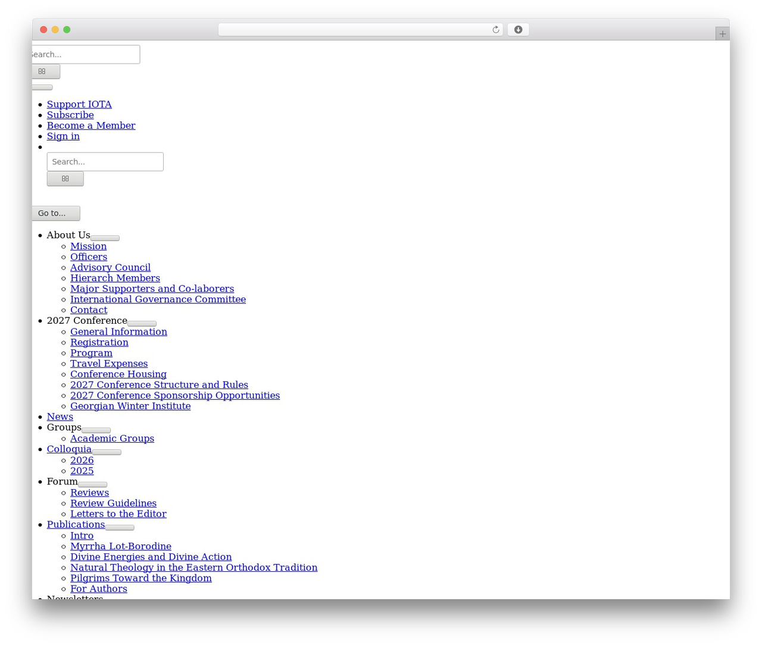Go to conference Registration
This screenshot has height=645, width=762.
tap(99, 343)
